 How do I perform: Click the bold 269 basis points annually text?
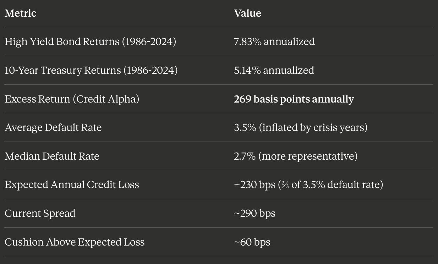tap(294, 99)
